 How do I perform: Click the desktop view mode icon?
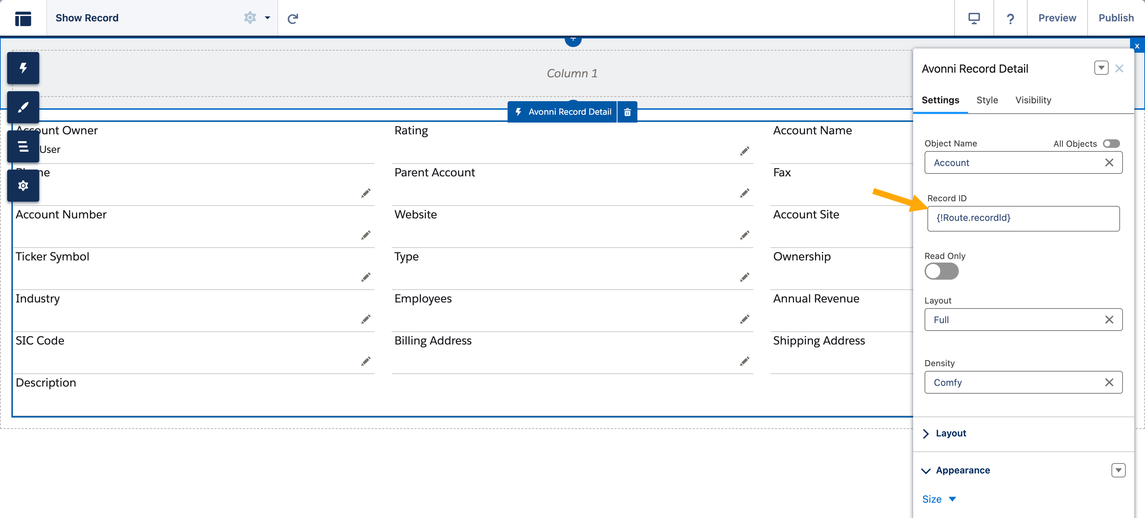pyautogui.click(x=973, y=18)
